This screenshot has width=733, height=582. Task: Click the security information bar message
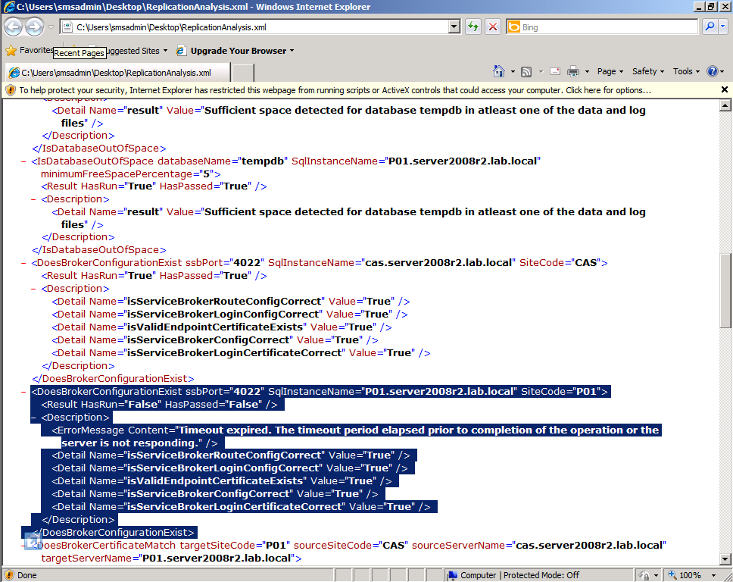[x=335, y=90]
